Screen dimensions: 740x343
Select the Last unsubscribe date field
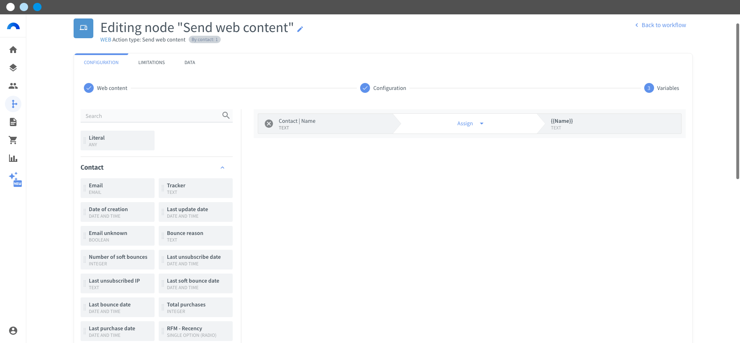point(196,260)
